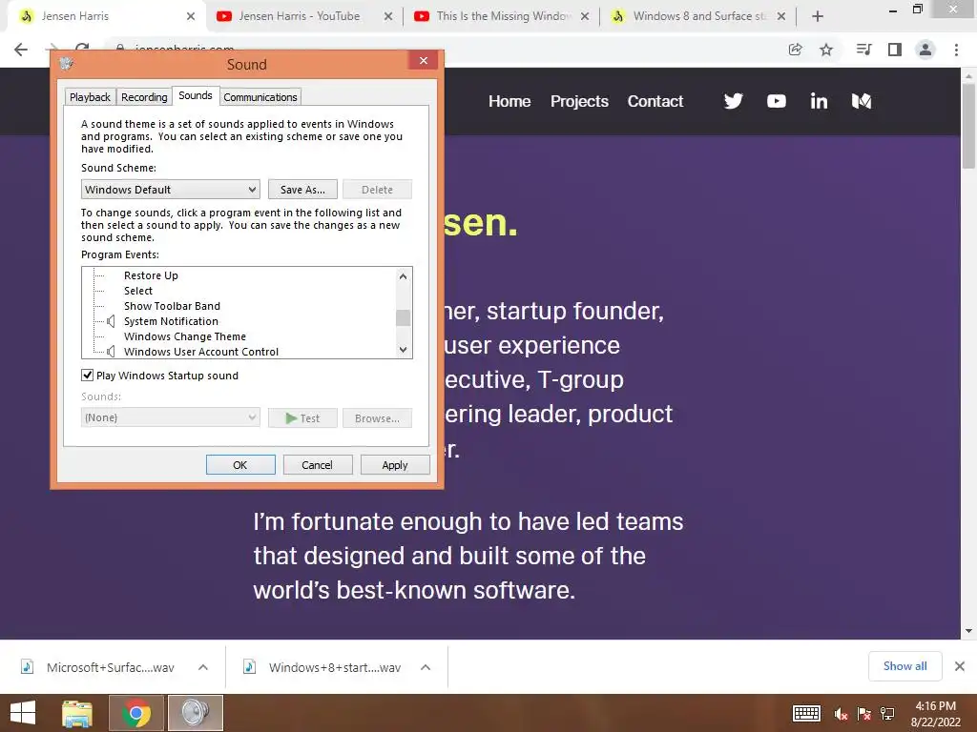Open the media control icon in Chrome
Viewport: 977px width, 732px height.
point(863,50)
